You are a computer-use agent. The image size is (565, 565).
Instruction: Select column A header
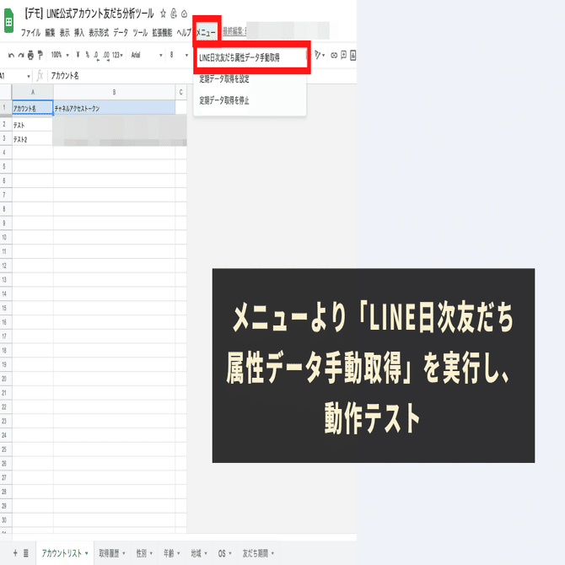pos(33,92)
